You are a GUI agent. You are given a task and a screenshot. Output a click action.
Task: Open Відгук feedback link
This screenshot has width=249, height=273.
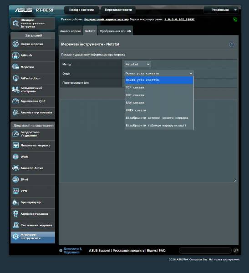152,250
